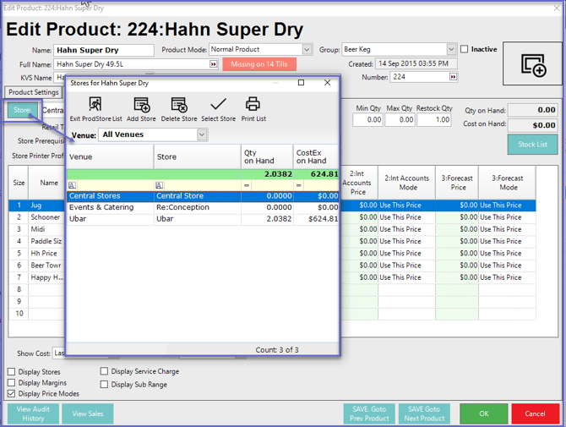The image size is (566, 427).
Task: Expand the Venue dropdown showing All Venues
Action: (202, 134)
